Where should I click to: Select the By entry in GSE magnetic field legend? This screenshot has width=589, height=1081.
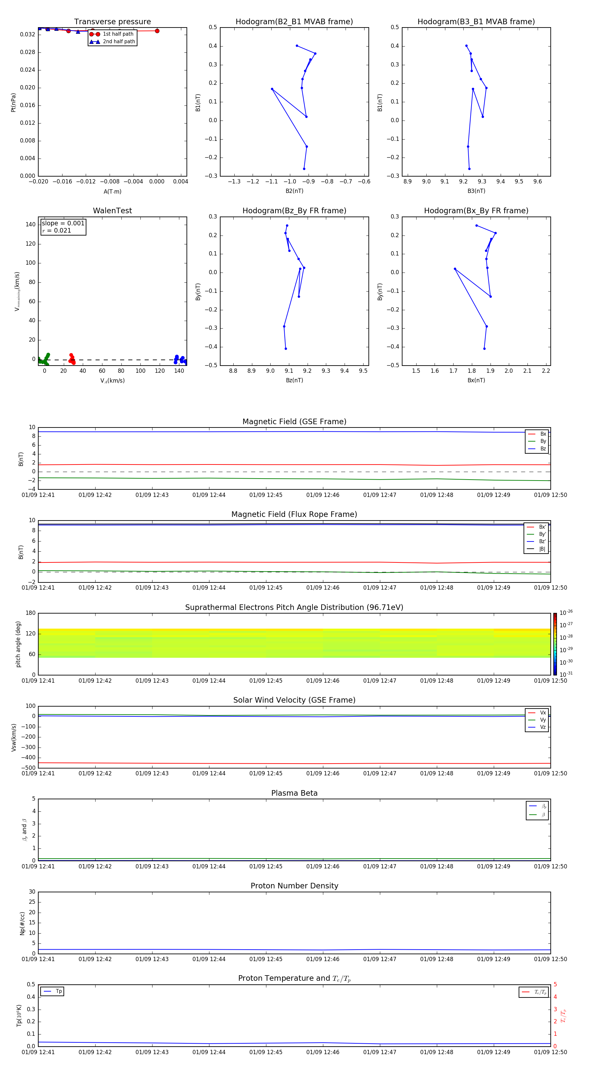(x=537, y=441)
